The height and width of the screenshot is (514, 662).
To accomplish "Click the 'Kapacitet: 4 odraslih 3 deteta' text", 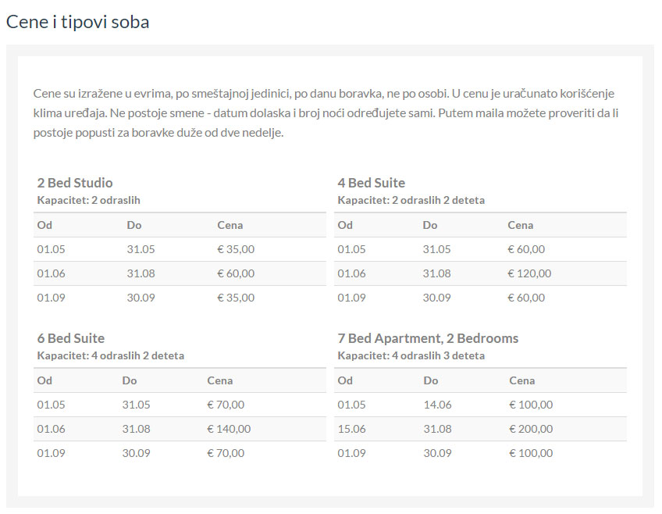I will (411, 355).
